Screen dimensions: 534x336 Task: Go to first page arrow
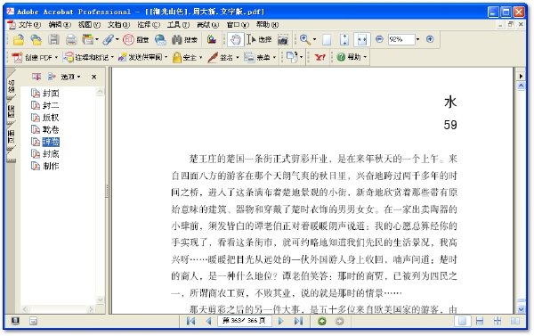click(190, 321)
